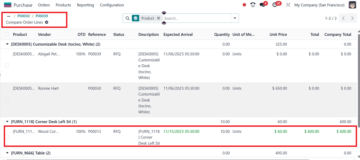This screenshot has height=160, width=360.
Task: Click the magnifying glass in the search bar
Action: (x=128, y=18)
